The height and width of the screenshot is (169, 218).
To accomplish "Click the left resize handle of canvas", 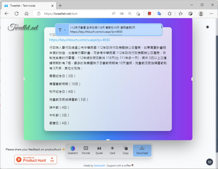I will pos(24,79).
